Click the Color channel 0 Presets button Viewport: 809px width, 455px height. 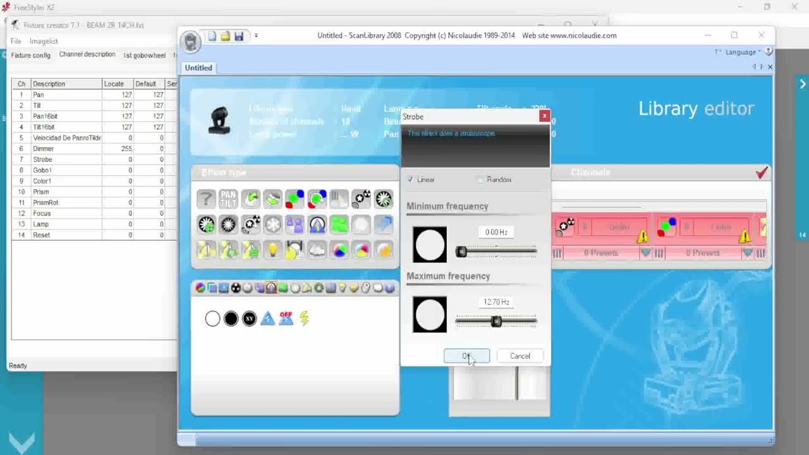[703, 253]
